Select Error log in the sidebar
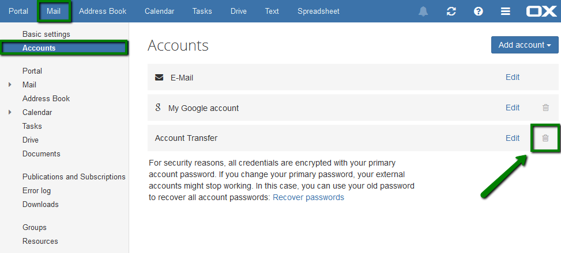 pyautogui.click(x=36, y=191)
